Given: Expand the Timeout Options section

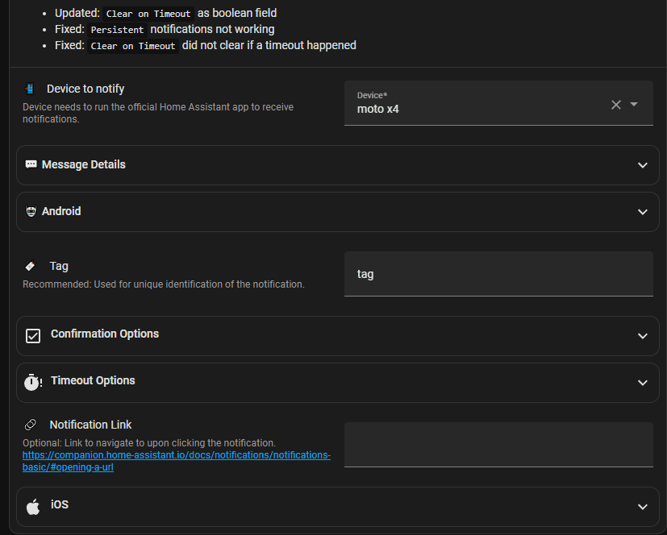Looking at the screenshot, I should tap(643, 382).
